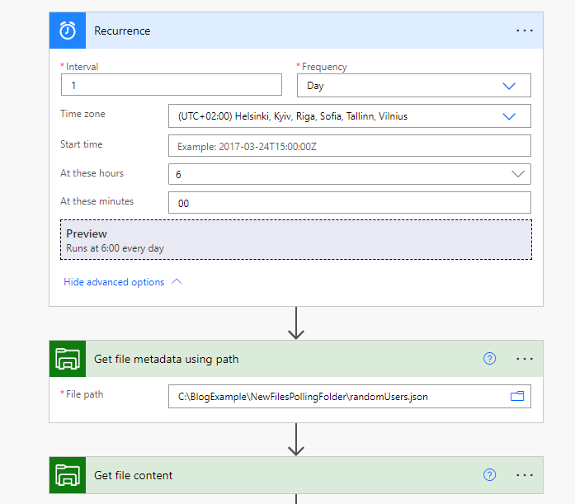Click the File path input field
The width and height of the screenshot is (575, 504).
click(x=338, y=397)
